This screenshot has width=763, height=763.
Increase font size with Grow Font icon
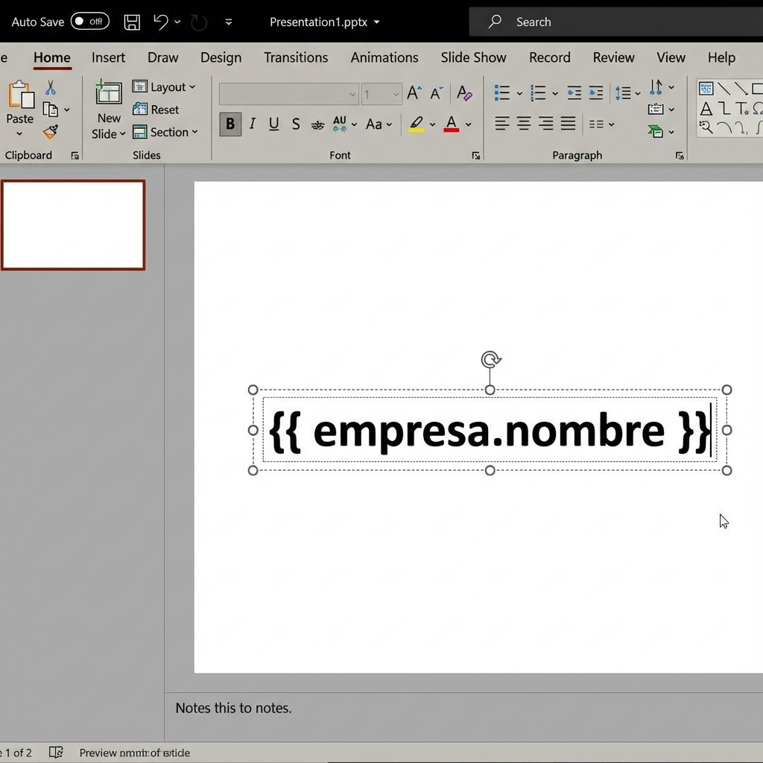pyautogui.click(x=413, y=93)
